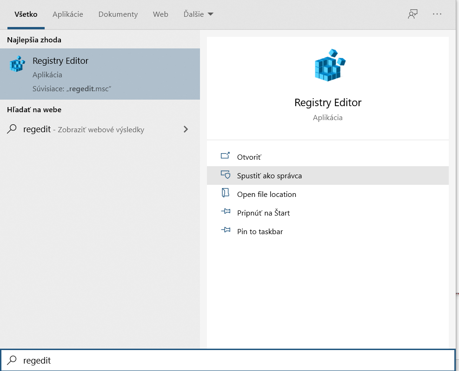
Task: Click the folder icon beside Open file location
Action: 225,193
